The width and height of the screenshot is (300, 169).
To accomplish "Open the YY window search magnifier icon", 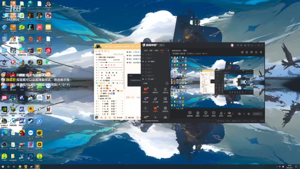I will pyautogui.click(x=108, y=51).
